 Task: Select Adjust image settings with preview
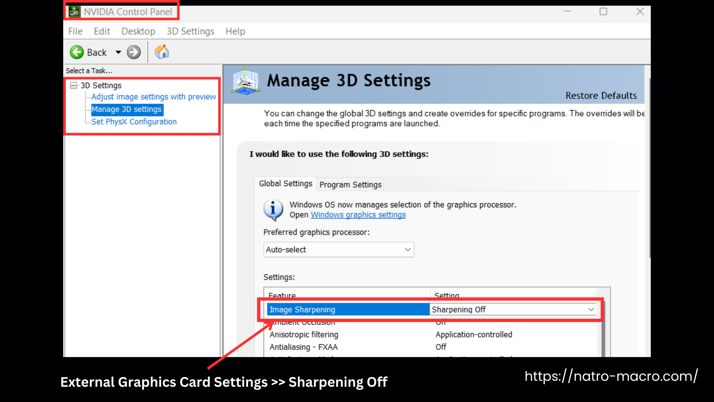tap(154, 97)
